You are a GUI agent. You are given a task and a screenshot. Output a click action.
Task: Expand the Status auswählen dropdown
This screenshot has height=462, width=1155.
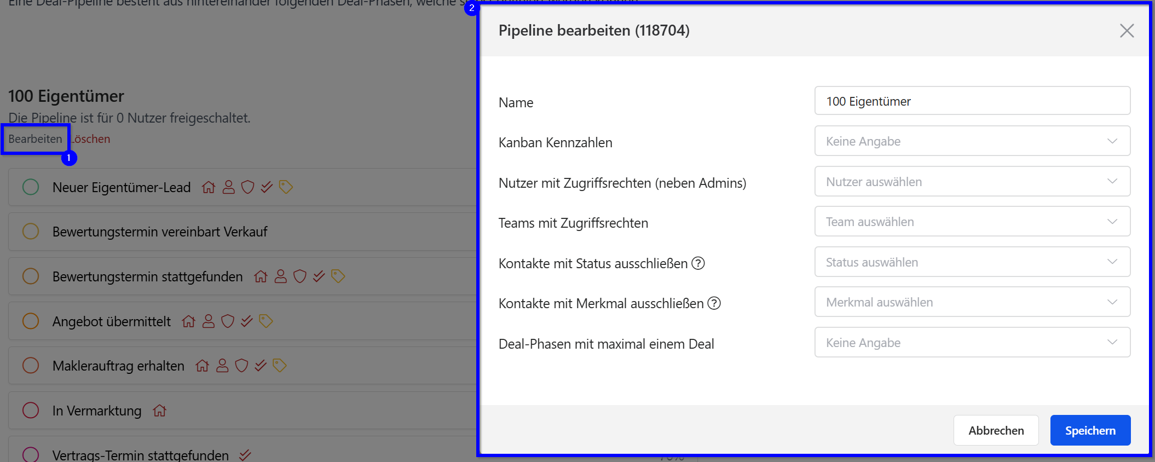972,262
